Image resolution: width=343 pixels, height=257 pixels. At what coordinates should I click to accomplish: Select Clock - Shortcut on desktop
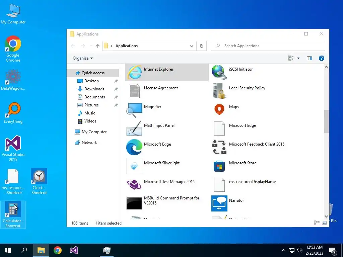pos(39,181)
